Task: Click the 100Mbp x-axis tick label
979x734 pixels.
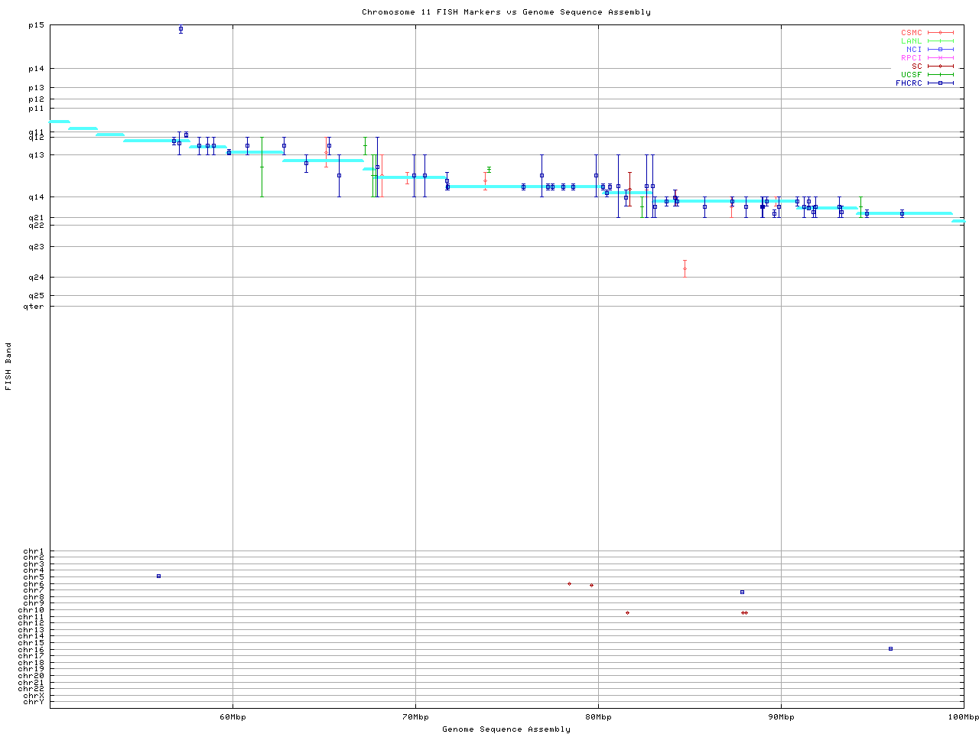Action: [x=963, y=716]
